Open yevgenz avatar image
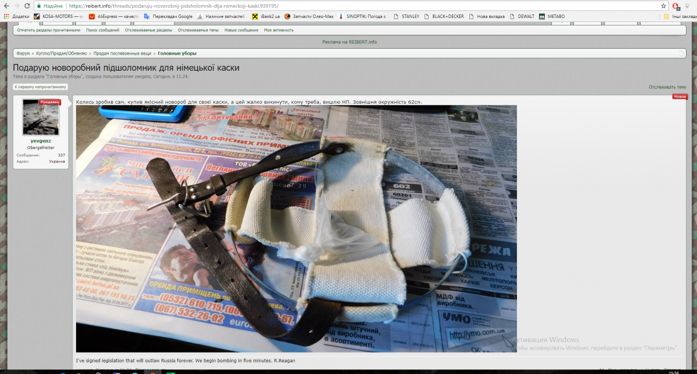 tap(41, 117)
